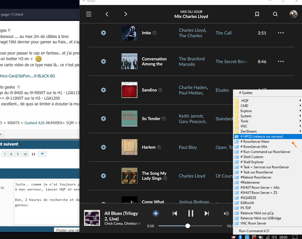Open artist Charles Lloyd on Song My Lady row
The image size is (302, 239).
click(192, 176)
